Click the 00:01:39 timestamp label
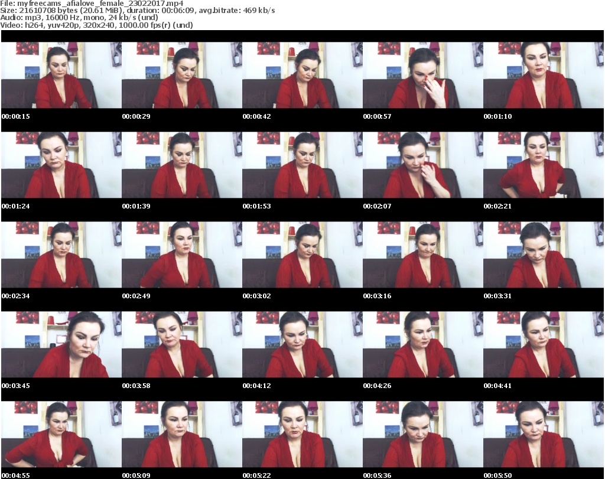This screenshot has width=605, height=479. coord(136,206)
